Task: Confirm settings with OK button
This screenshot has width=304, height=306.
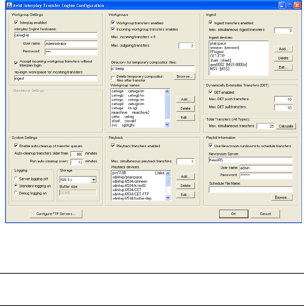Action: point(234,214)
